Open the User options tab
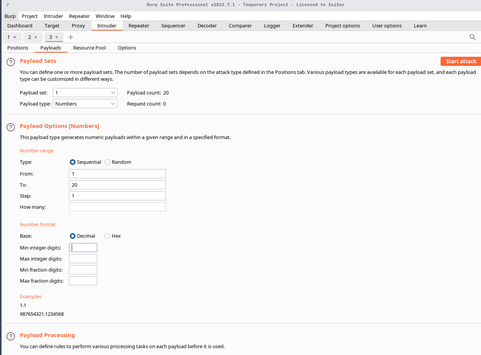Screen dimensions: 481x355 pyautogui.click(x=387, y=26)
